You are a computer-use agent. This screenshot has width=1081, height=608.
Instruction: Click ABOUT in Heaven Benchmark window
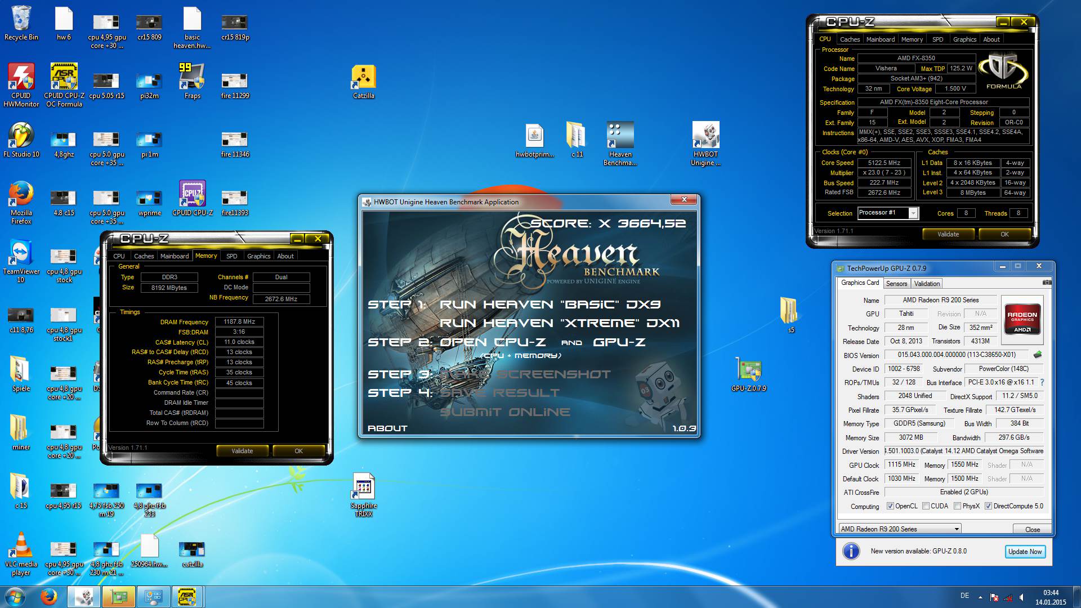pyautogui.click(x=387, y=428)
